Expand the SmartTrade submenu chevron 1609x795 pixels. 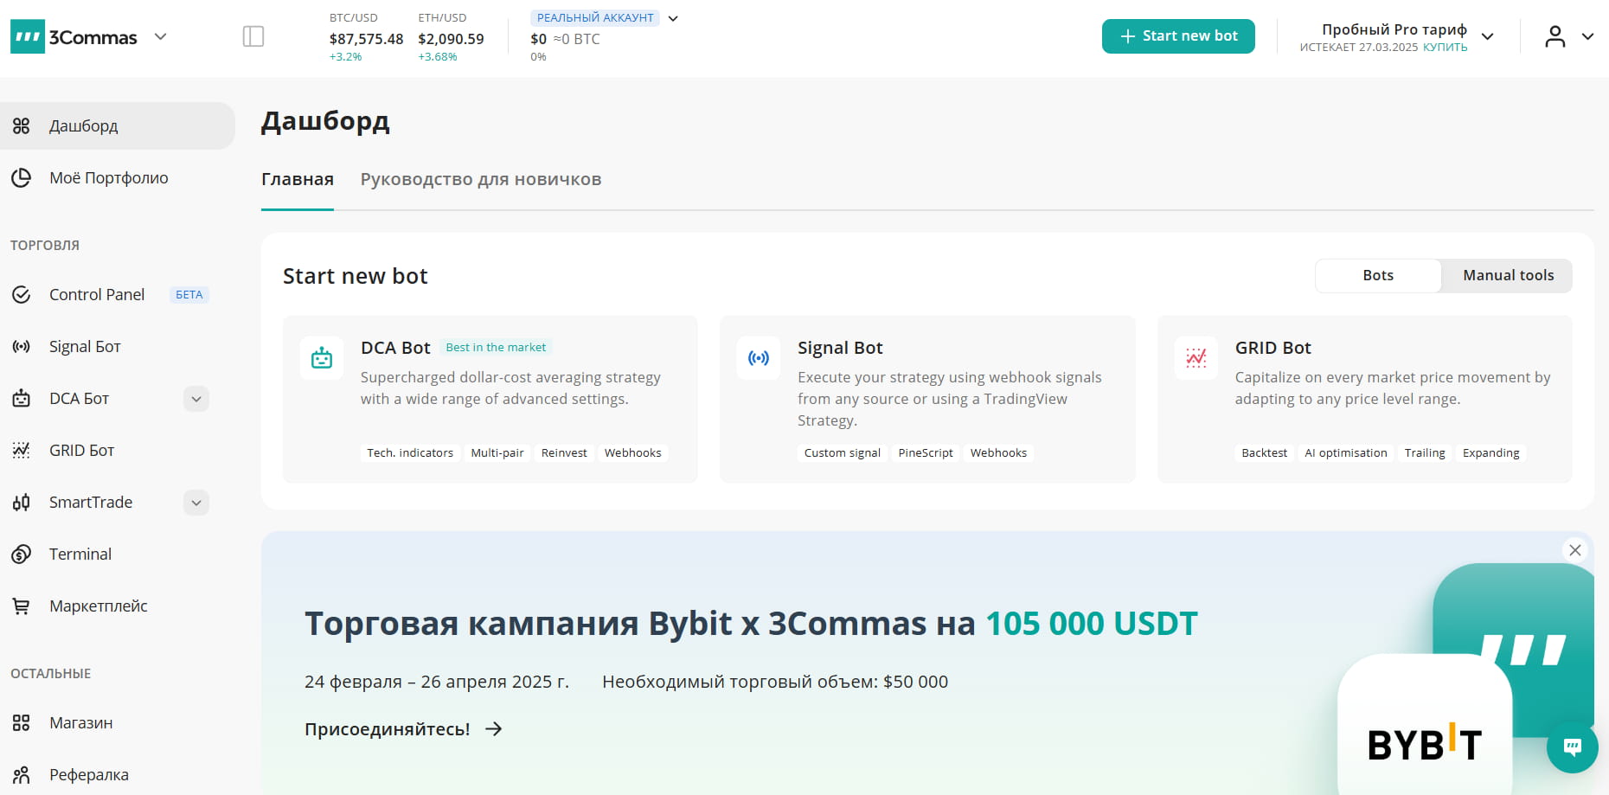pyautogui.click(x=196, y=503)
